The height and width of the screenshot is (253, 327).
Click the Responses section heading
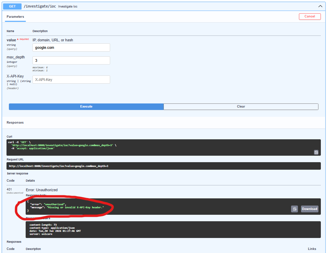[15, 123]
